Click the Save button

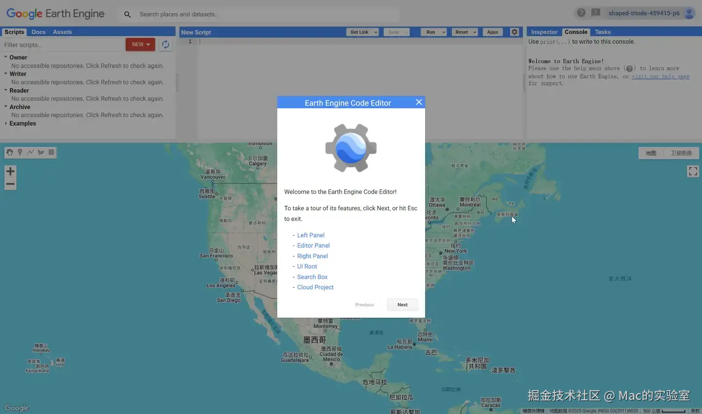(393, 32)
